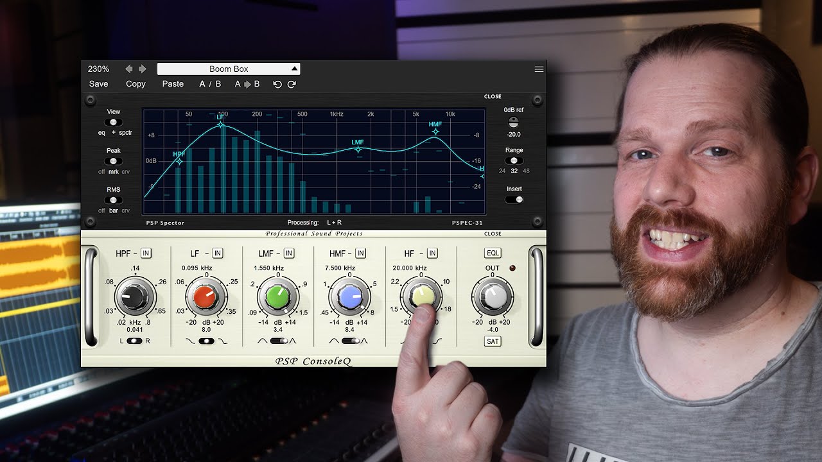This screenshot has width=822, height=462.
Task: Click the undo arrow icon
Action: [x=277, y=84]
